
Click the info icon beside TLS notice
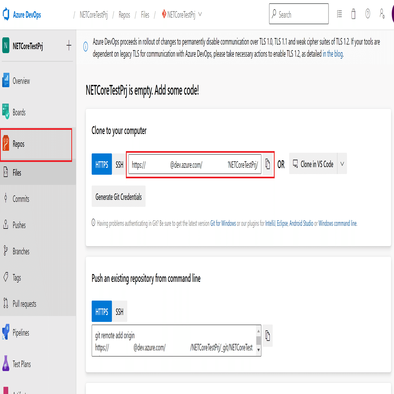click(86, 47)
